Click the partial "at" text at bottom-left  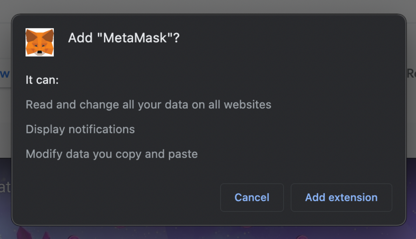click(x=5, y=188)
